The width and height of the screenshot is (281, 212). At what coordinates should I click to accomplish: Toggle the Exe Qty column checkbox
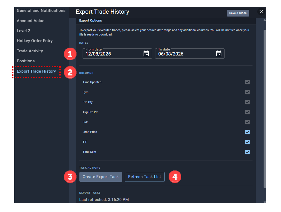(247, 102)
